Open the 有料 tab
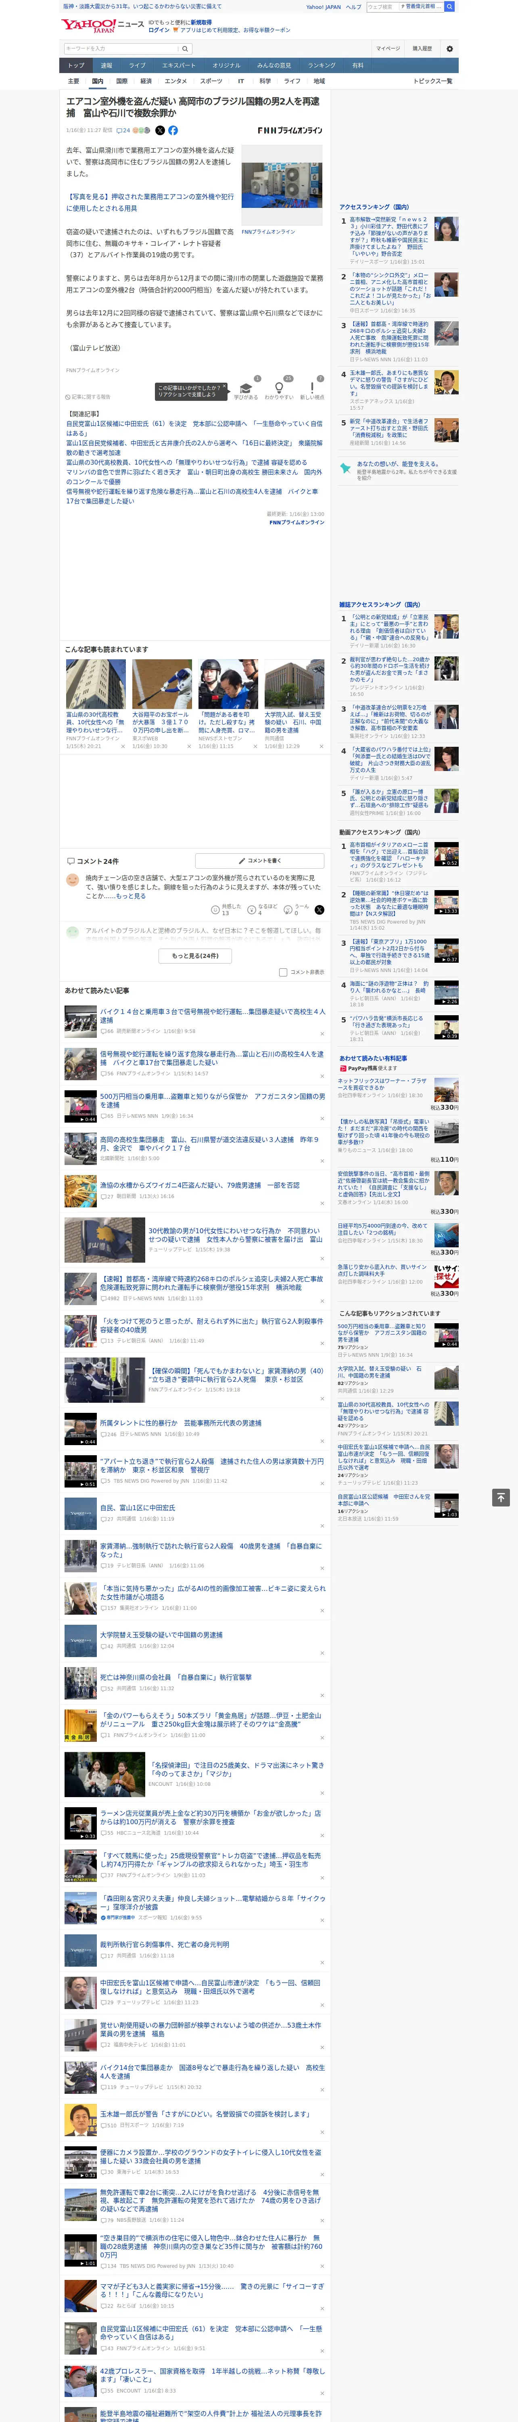Screen dimensions: 518x2422 [357, 65]
